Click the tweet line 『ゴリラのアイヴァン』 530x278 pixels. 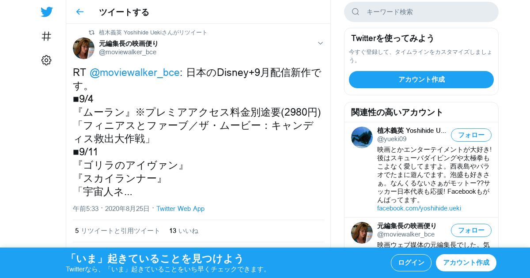pos(131,165)
